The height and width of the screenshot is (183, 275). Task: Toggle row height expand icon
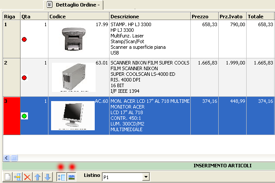[x=61, y=177]
